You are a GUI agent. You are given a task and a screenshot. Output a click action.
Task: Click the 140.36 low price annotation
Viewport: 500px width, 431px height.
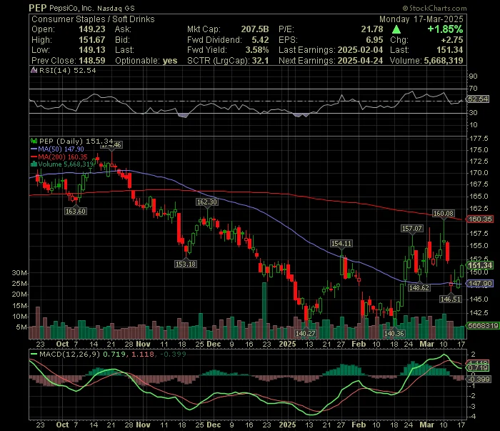[394, 333]
